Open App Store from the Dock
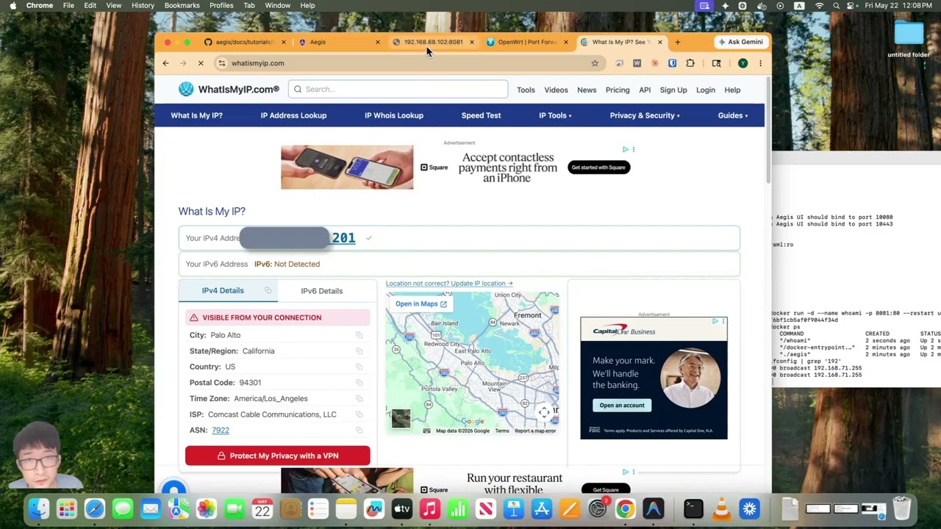Screen dimensions: 941x529 coord(542,508)
